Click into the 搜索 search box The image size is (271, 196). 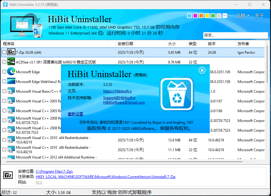click(x=235, y=35)
